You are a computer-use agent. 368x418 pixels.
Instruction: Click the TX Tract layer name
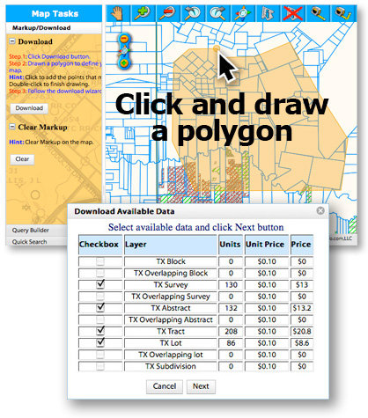(171, 331)
